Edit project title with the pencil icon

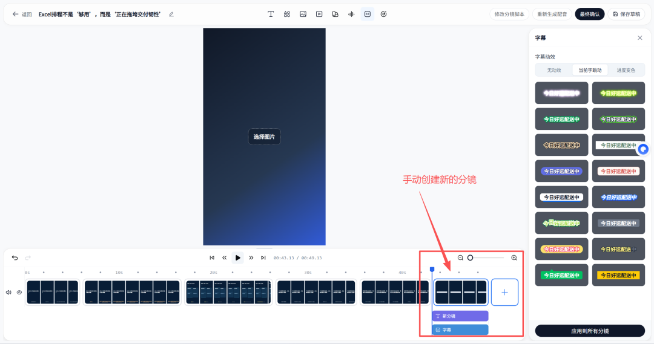pyautogui.click(x=171, y=14)
